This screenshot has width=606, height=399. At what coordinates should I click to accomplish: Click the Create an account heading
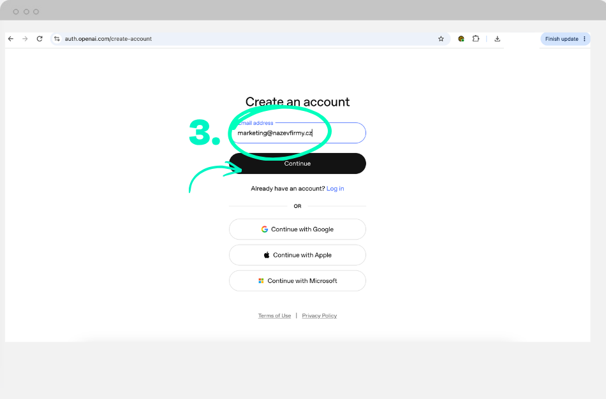coord(298,101)
